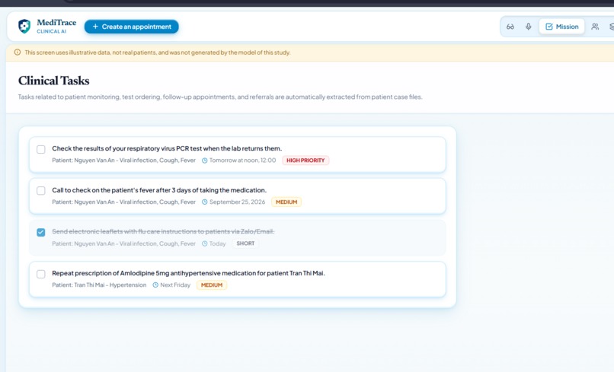Click the MediTrace shield logo
Image resolution: width=614 pixels, height=372 pixels.
pos(24,26)
